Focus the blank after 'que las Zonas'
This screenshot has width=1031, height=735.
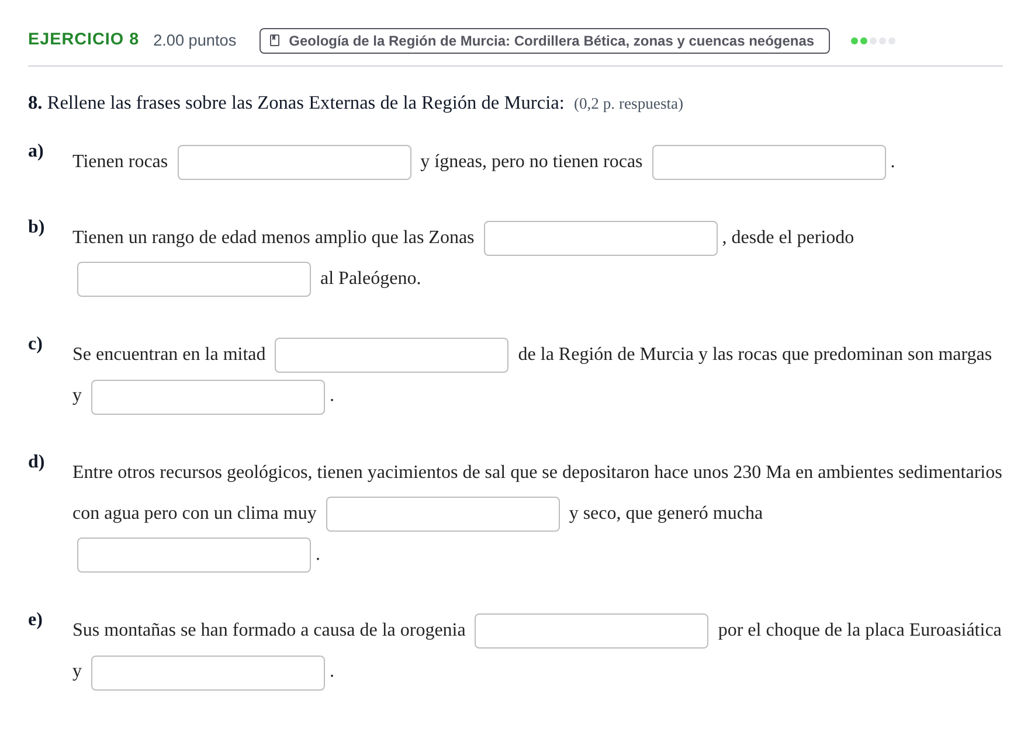[x=601, y=238]
